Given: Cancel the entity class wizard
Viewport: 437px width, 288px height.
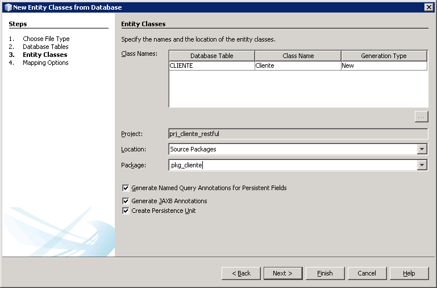Looking at the screenshot, I should 367,273.
